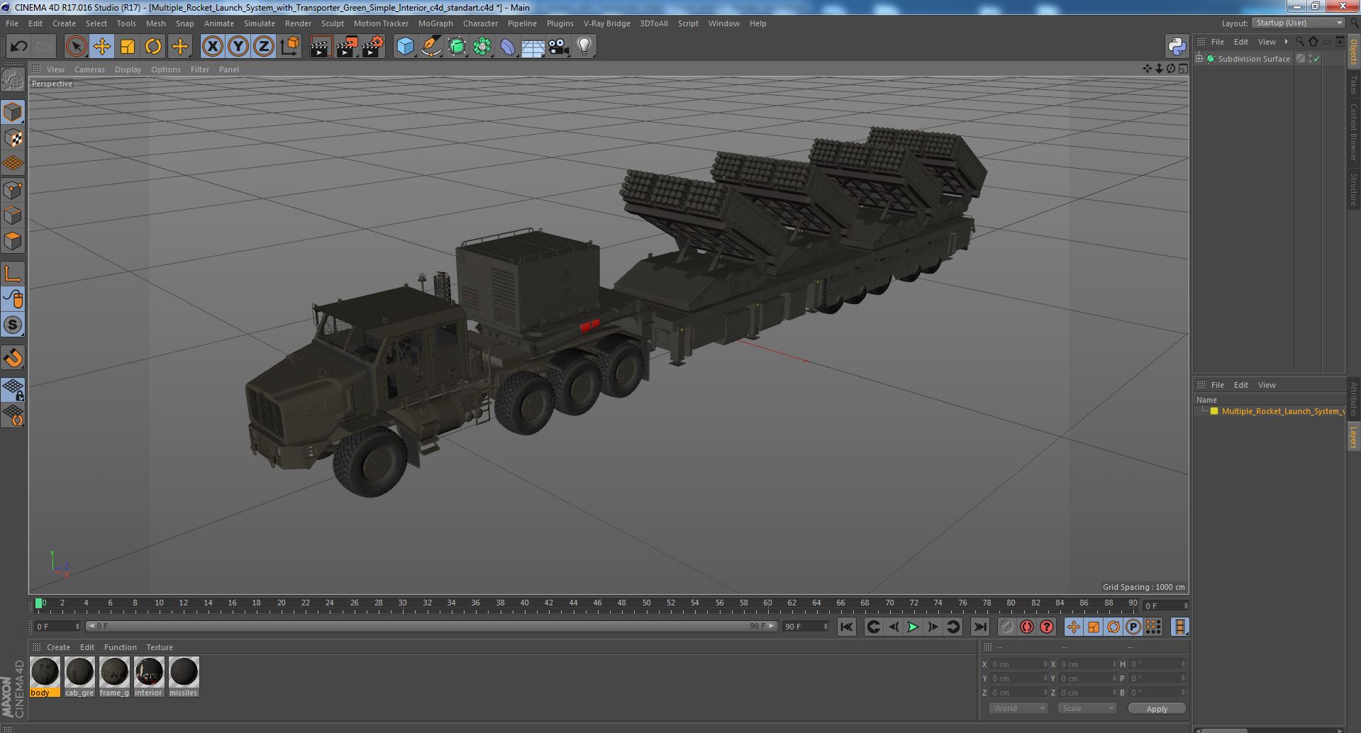Activate the Move tool

coord(101,47)
